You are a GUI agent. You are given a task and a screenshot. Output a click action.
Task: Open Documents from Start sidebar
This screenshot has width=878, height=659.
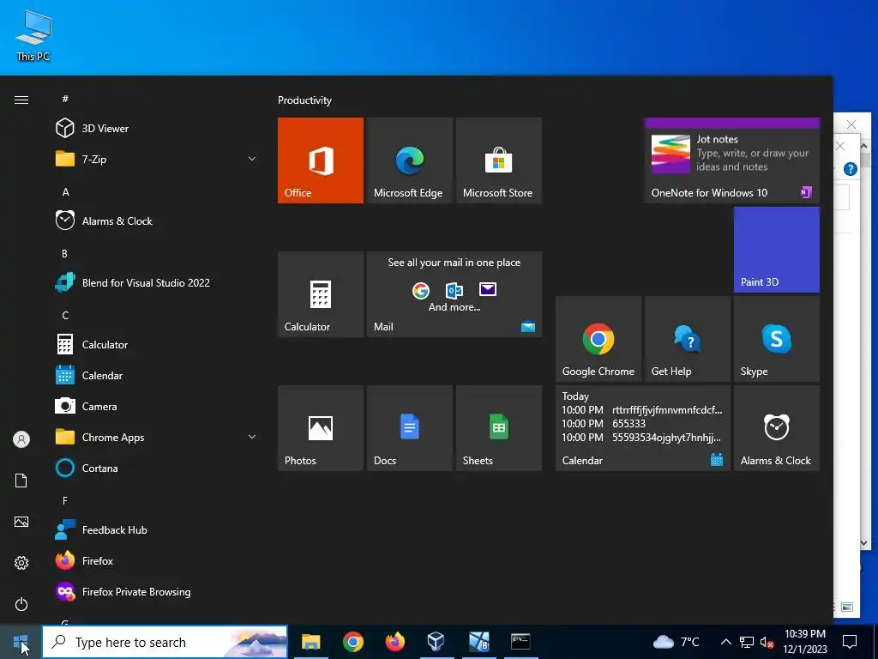point(21,481)
